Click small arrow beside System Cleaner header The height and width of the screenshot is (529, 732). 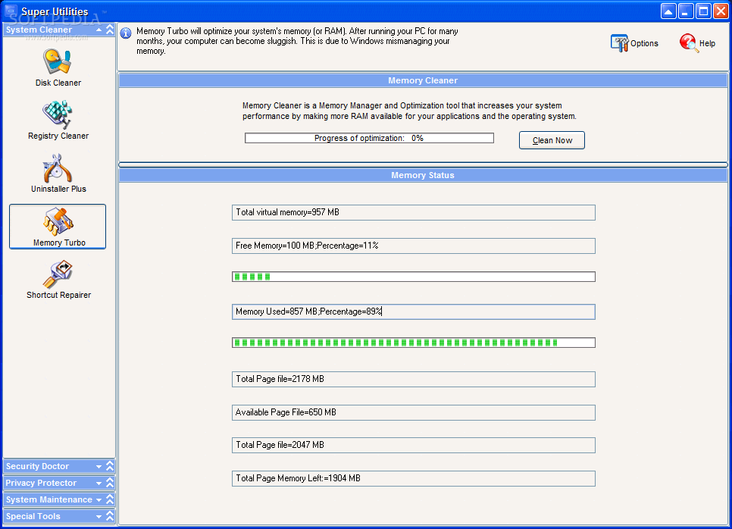tap(99, 30)
